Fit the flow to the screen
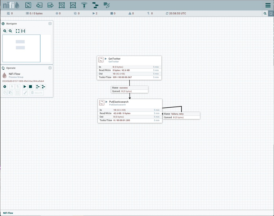This screenshot has width=274, height=216. 18,31
